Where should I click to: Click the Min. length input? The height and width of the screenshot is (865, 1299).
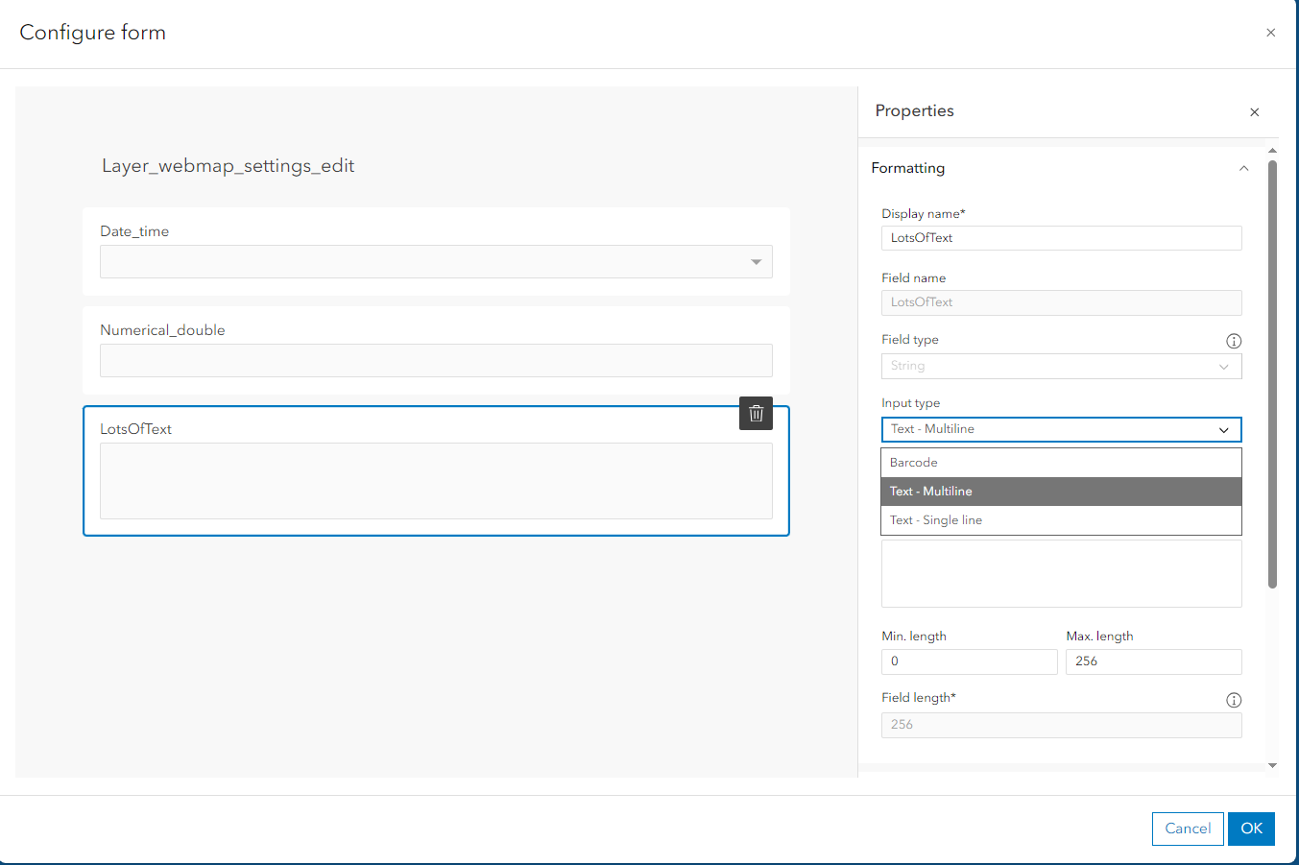(x=969, y=661)
